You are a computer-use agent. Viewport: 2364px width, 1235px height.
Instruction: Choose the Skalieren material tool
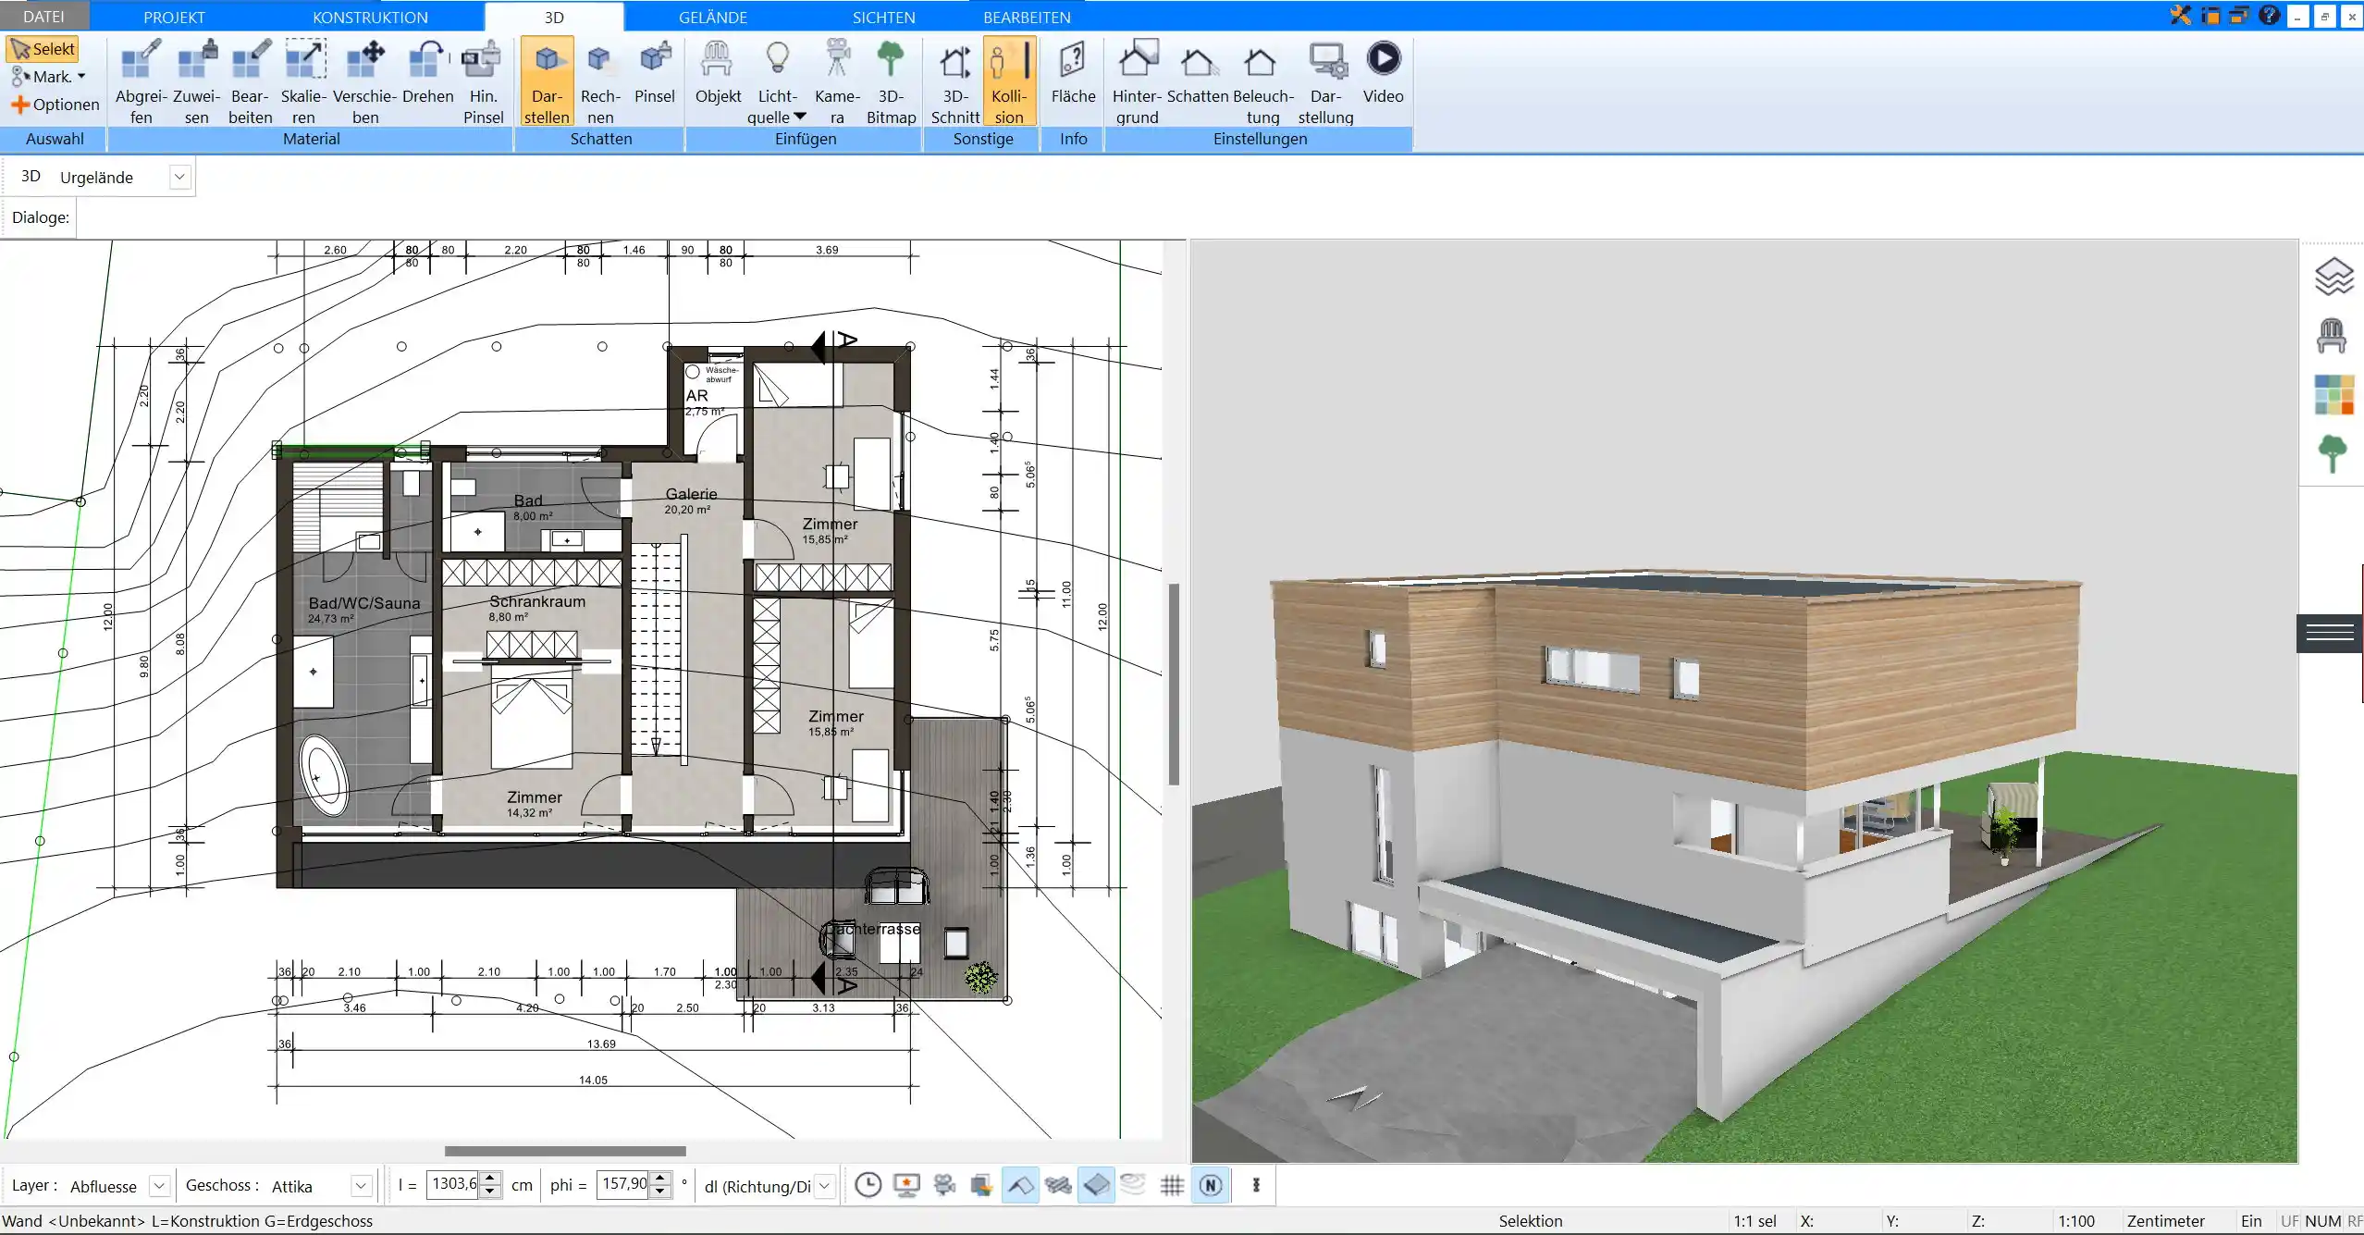tap(304, 81)
